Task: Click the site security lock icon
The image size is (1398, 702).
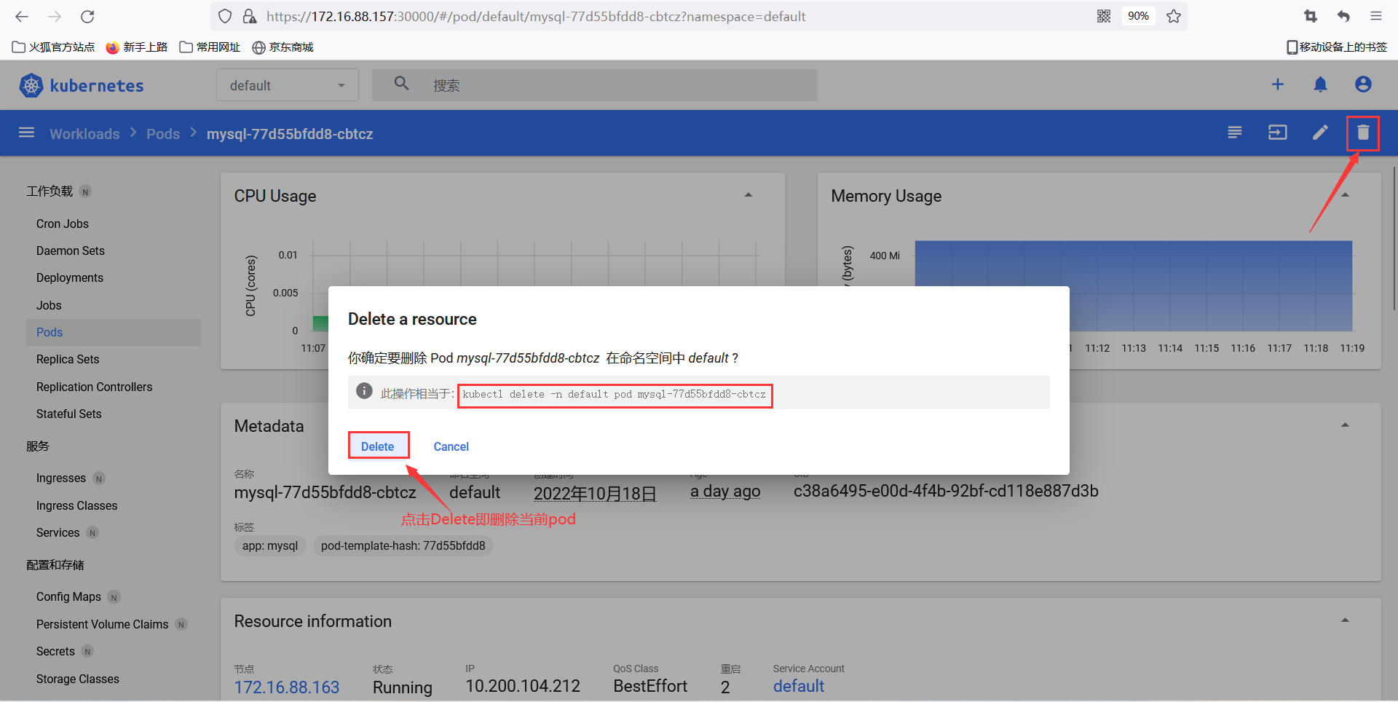Action: (249, 16)
